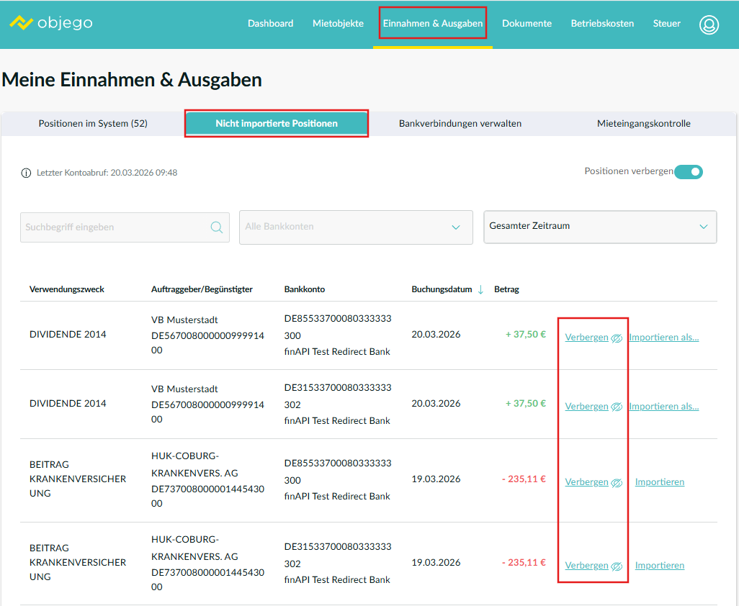
Task: Click the objego logo icon
Action: (21, 23)
